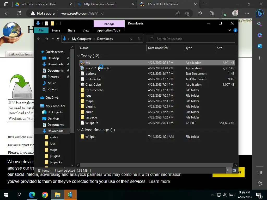Add this page to favorites

[187, 14]
